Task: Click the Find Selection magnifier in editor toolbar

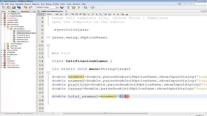Action: (x=73, y=14)
